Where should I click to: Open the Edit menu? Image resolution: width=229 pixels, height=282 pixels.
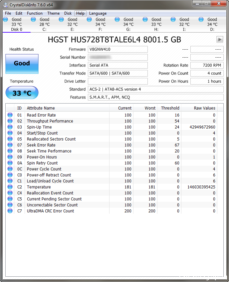[x=19, y=13]
